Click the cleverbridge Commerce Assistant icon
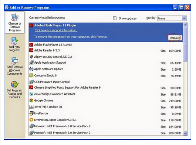This screenshot has width=196, height=145. pyautogui.click(x=31, y=94)
